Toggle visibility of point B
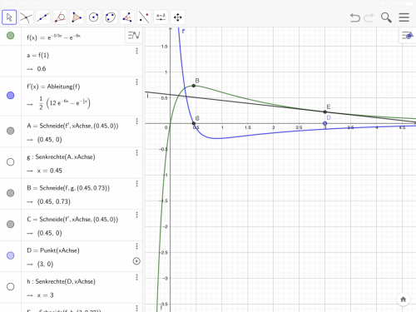The width and height of the screenshot is (416, 312). (11, 193)
